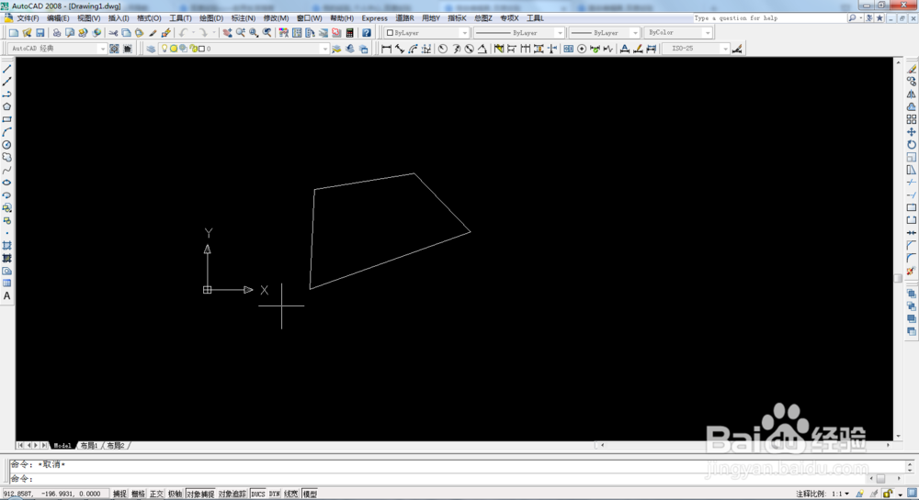Click the Help question mark icon
919x500 pixels.
pyautogui.click(x=367, y=33)
